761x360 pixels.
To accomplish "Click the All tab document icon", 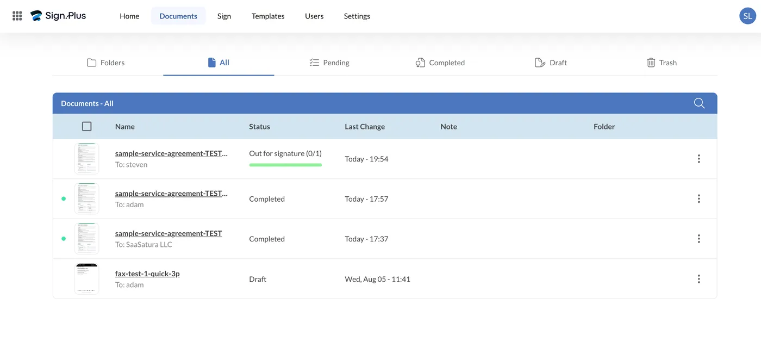I will [212, 63].
